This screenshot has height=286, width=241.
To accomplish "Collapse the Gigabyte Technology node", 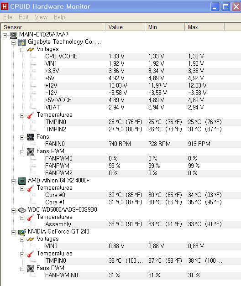I will point(13,42).
